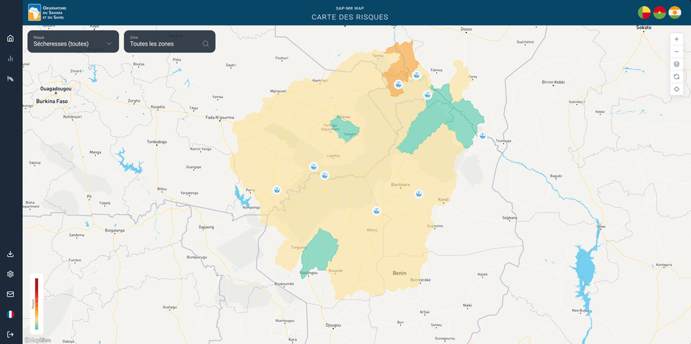Select the Benin flag in header
691x344 pixels.
click(644, 12)
